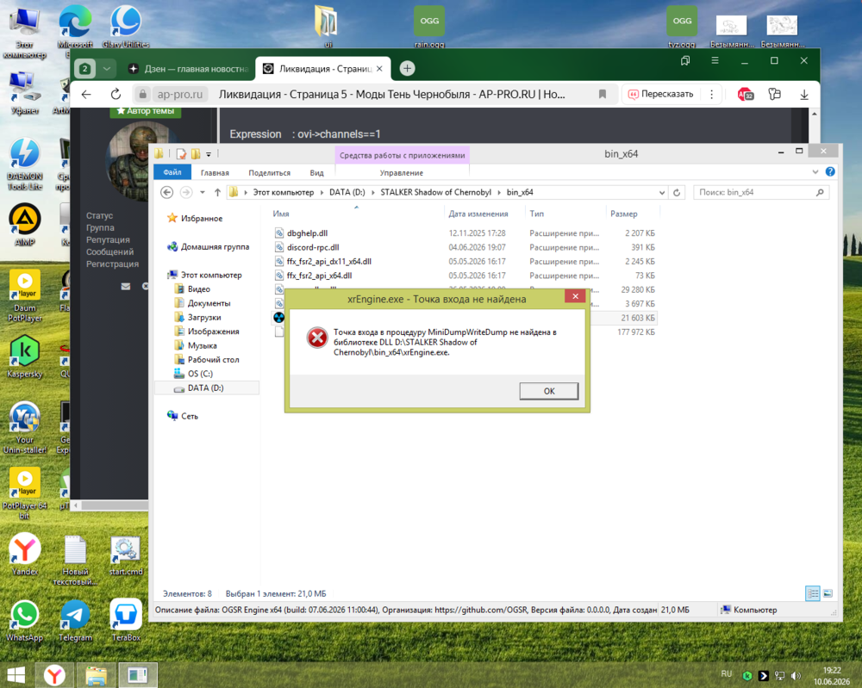Open the Управление ribbon tab
Screen dimensions: 862x688
402,172
